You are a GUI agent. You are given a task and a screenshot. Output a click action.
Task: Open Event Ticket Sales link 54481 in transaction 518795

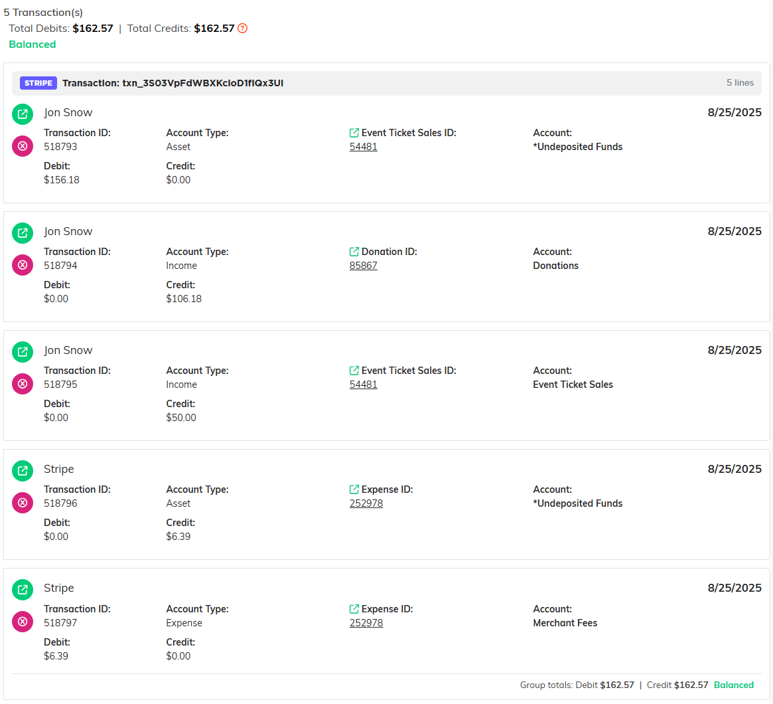tap(364, 385)
